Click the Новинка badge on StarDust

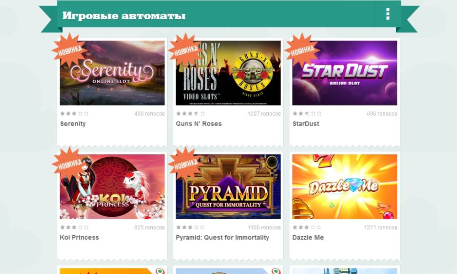click(302, 50)
